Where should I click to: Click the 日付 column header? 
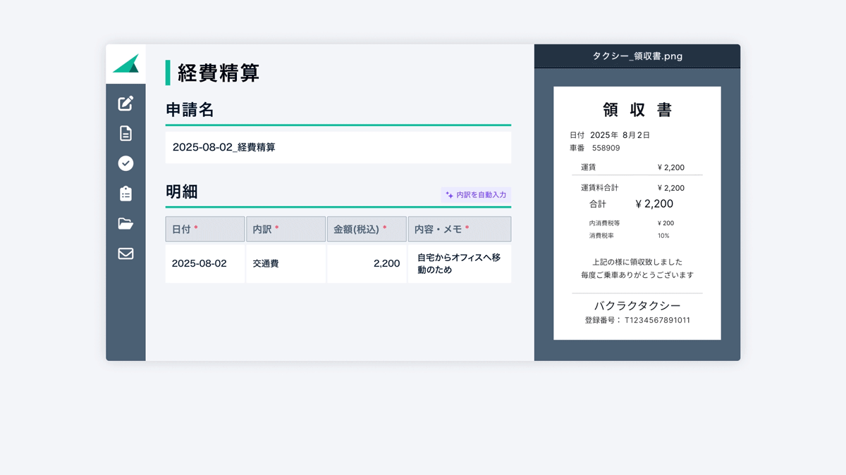204,229
